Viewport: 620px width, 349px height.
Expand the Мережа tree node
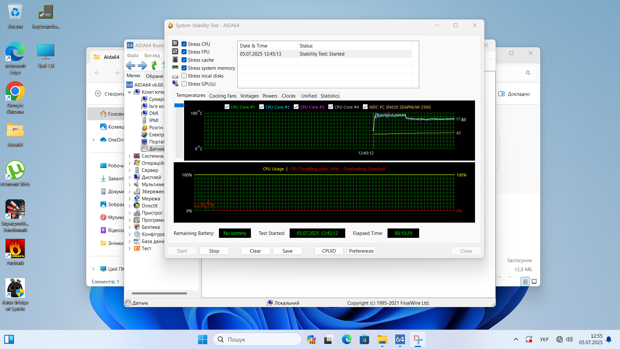point(129,199)
